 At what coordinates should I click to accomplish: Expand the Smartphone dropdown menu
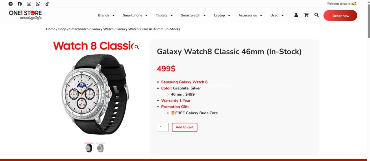pyautogui.click(x=135, y=15)
